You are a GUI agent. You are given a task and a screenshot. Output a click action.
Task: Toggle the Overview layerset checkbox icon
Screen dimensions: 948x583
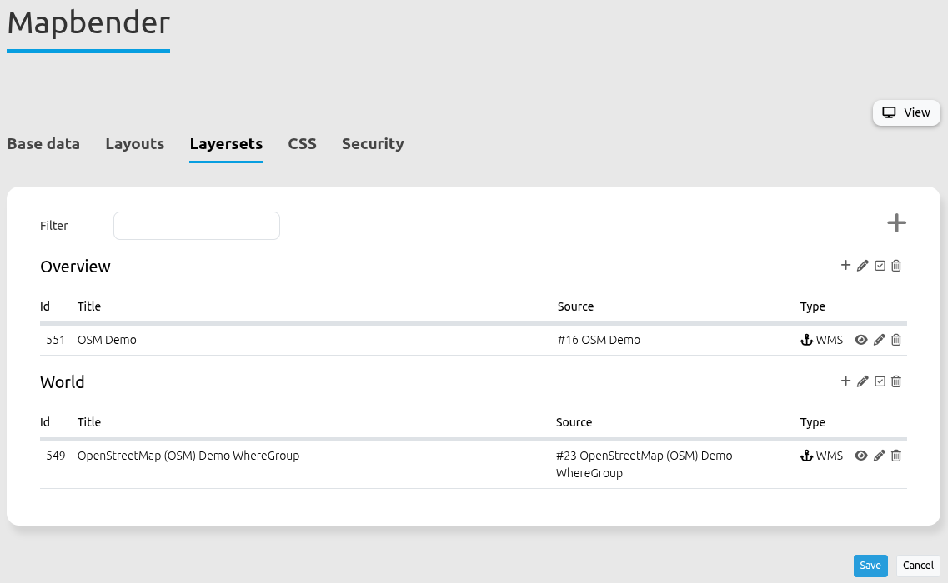coord(880,266)
